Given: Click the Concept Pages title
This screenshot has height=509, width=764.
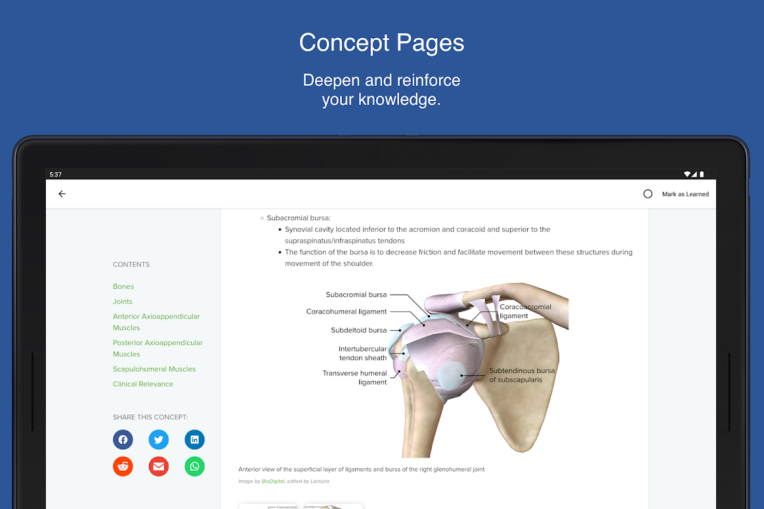Looking at the screenshot, I should point(382,43).
